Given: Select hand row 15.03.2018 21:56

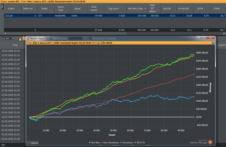Looking at the screenshot, I should pyautogui.click(x=11, y=104).
